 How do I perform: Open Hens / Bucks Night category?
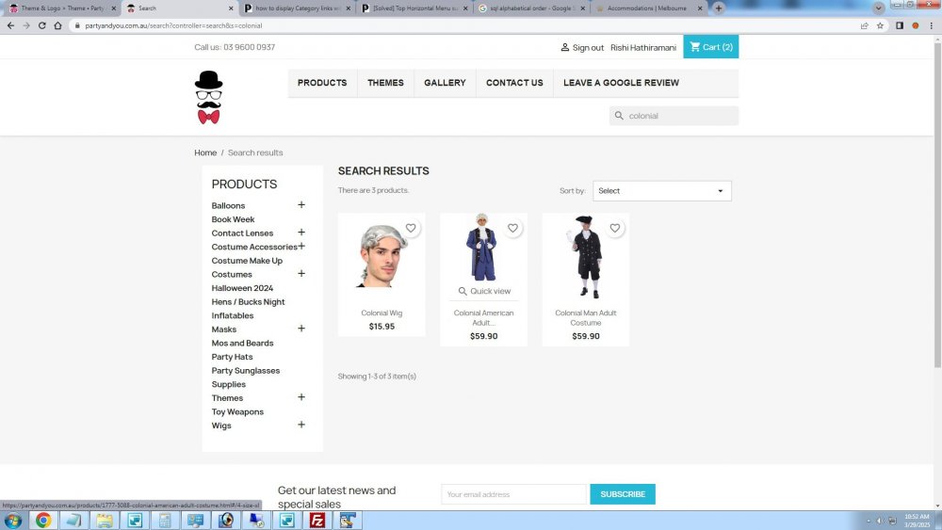248,302
